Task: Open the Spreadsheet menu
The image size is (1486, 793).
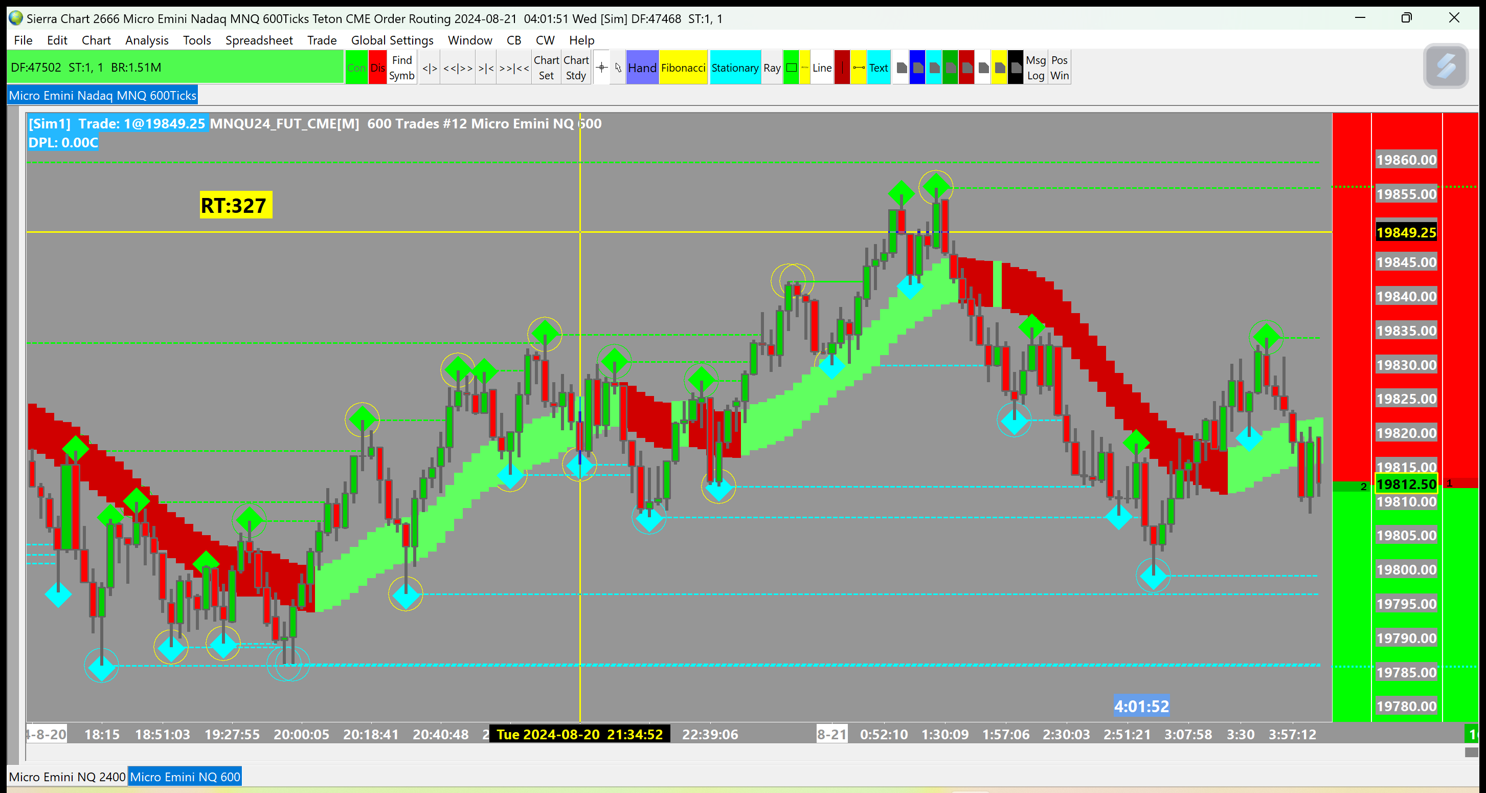Action: click(258, 40)
